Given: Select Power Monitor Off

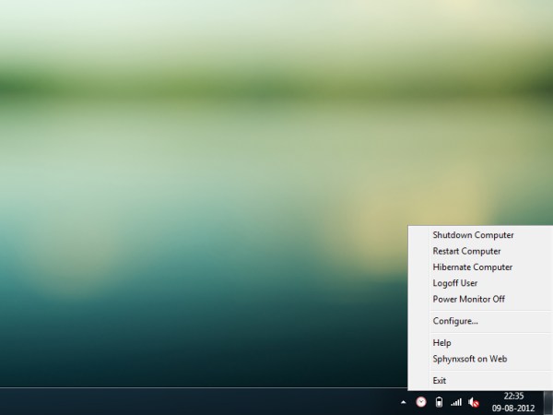Looking at the screenshot, I should [x=481, y=299].
